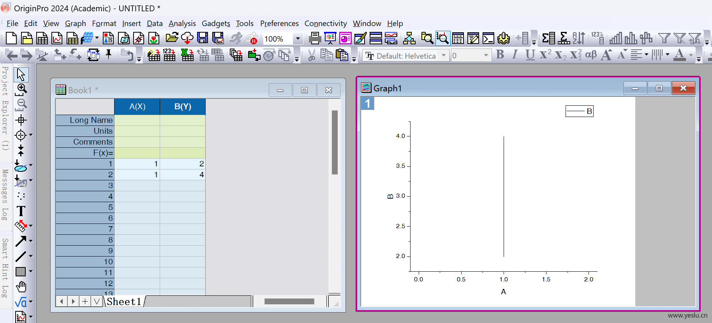The height and width of the screenshot is (323, 712).
Task: Click the Import Single ASCII icon
Action: 169,55
